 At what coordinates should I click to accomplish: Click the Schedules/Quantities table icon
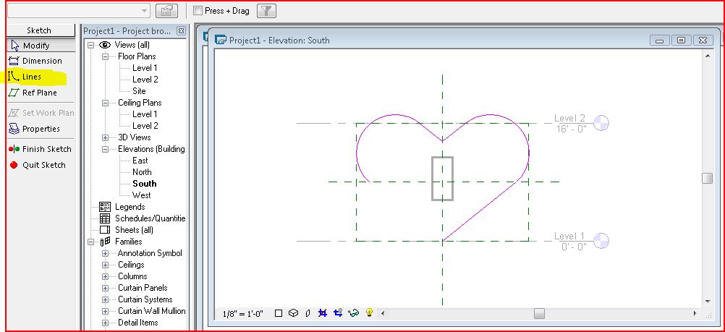(x=105, y=218)
